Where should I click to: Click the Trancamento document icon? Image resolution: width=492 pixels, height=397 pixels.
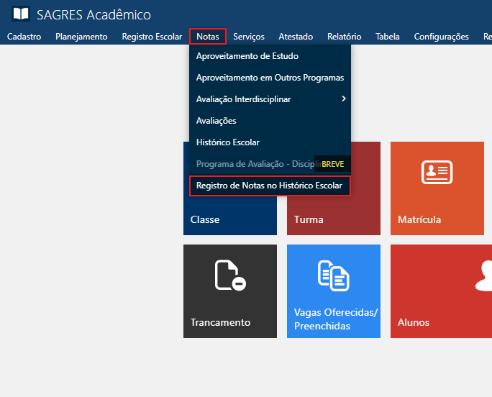[230, 275]
